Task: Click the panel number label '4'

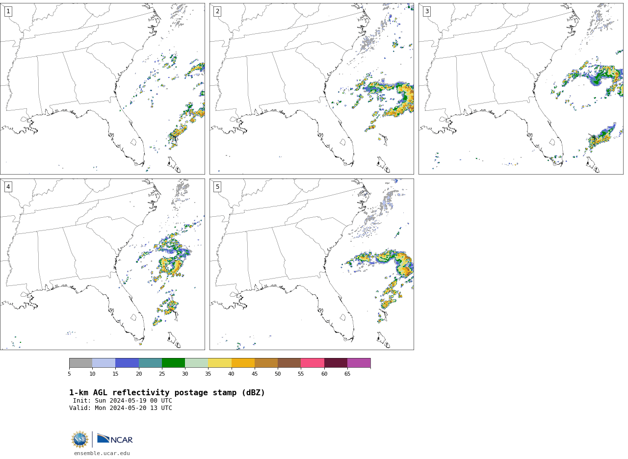Action: coord(8,187)
